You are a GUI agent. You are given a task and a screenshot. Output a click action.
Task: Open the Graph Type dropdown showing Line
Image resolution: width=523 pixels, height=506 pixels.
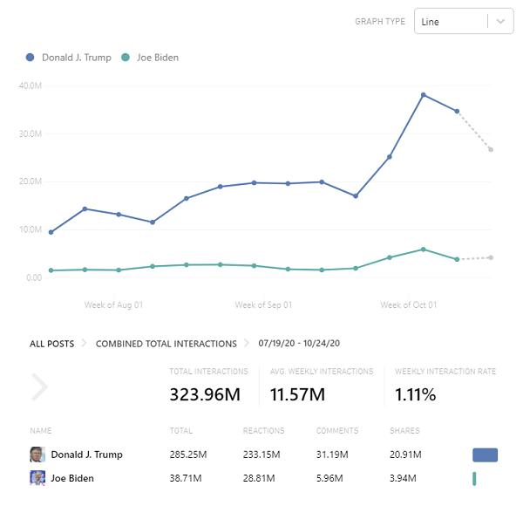click(464, 21)
